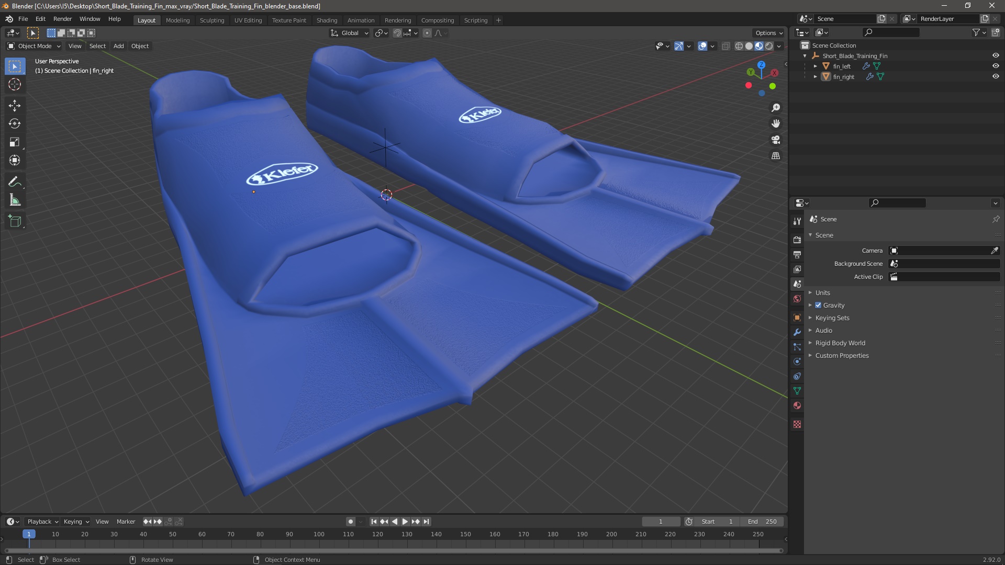The image size is (1005, 565).
Task: Click the pan view hand icon
Action: (776, 123)
